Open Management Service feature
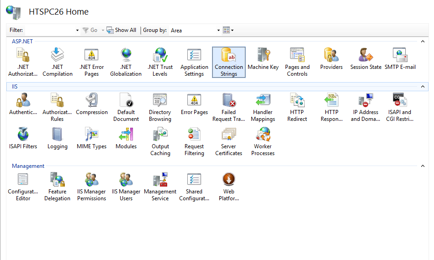434x260 pixels. click(160, 187)
